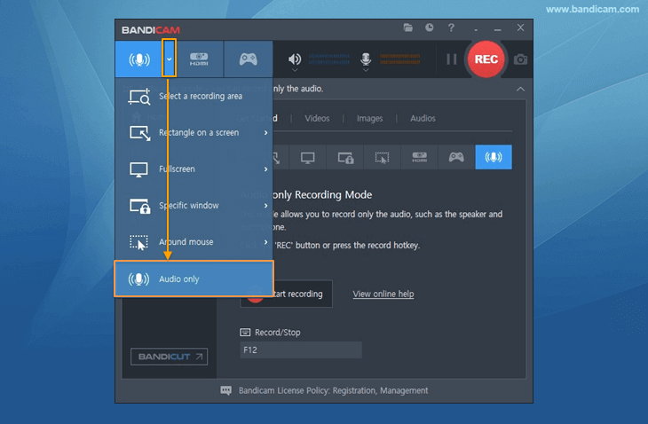Screen dimensions: 648x424
Task: Expand Fullscreen submenu arrow
Action: coord(265,169)
